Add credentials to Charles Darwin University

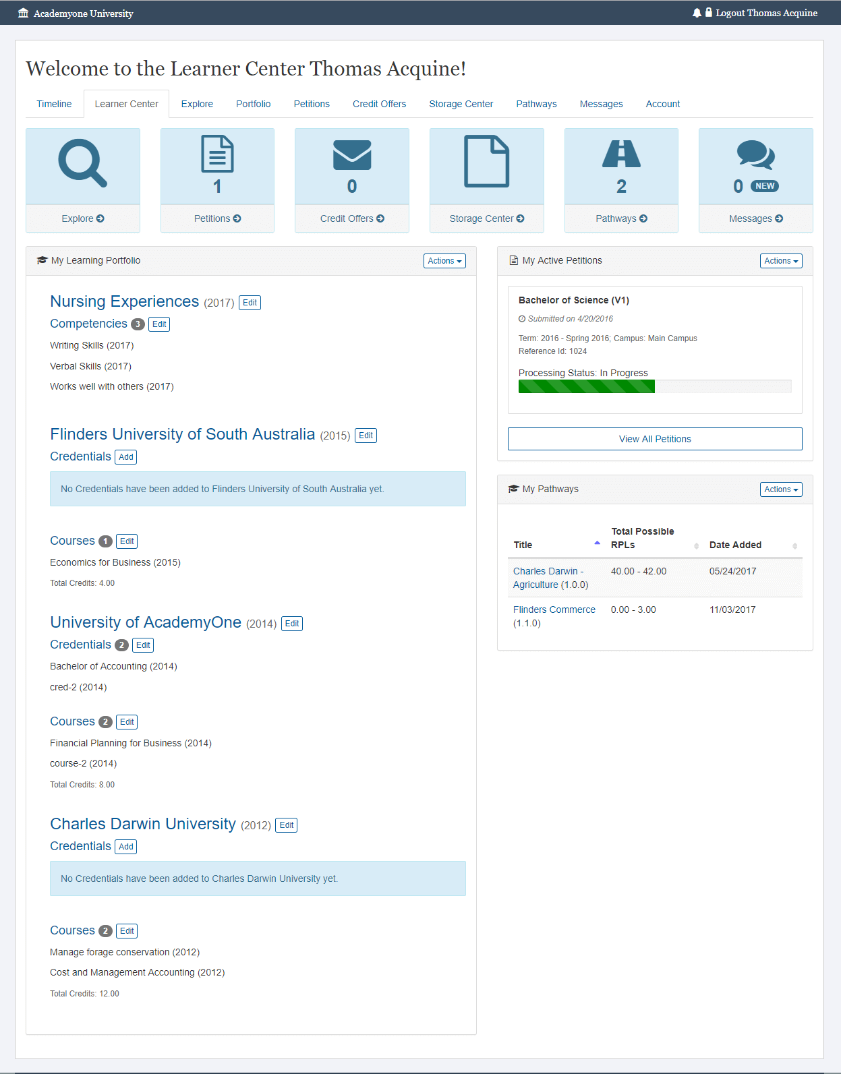coord(126,847)
